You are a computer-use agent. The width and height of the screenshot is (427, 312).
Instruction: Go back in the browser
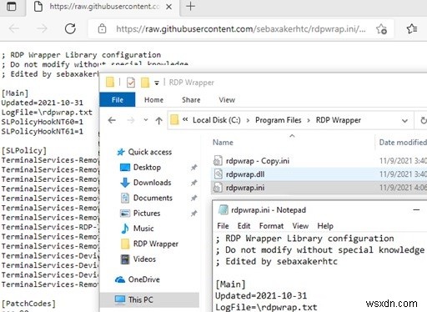click(x=14, y=28)
